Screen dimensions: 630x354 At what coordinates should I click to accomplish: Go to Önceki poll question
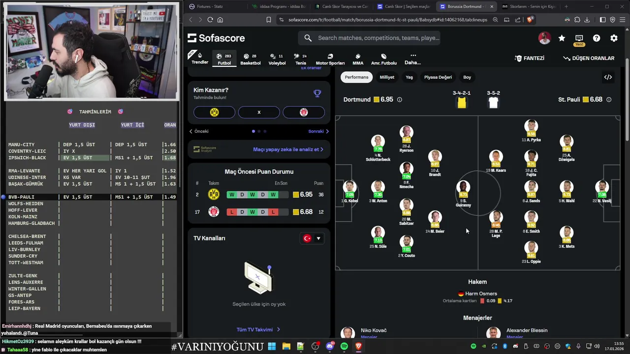point(199,131)
